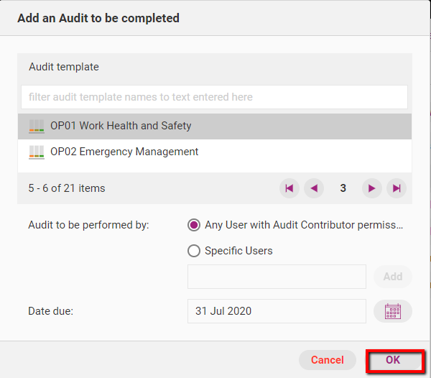This screenshot has width=431, height=378.
Task: Focus the audit template filter field
Action: pos(214,97)
